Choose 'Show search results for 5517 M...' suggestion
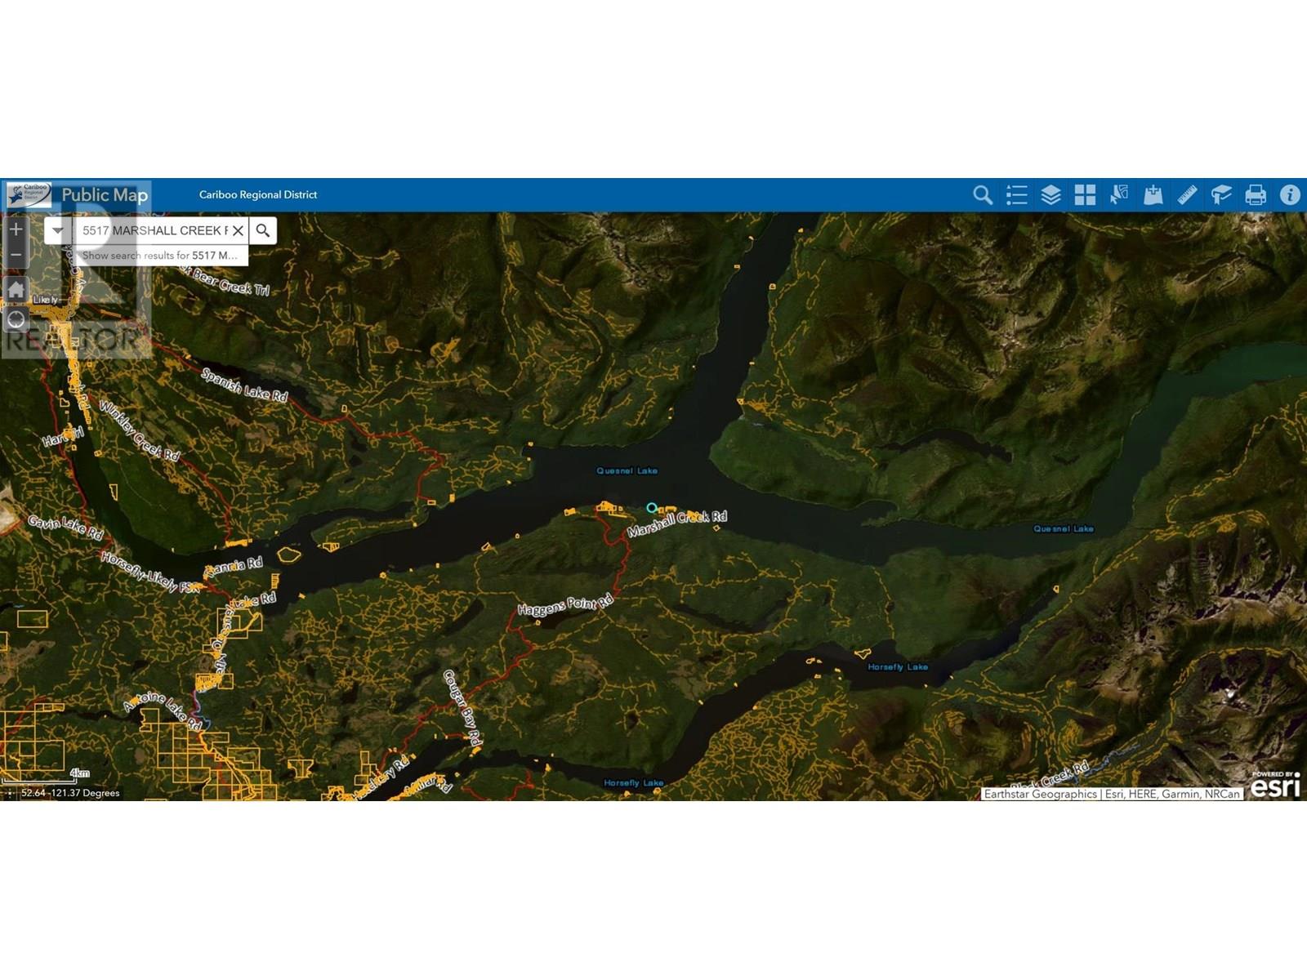This screenshot has height=980, width=1307. coord(160,256)
